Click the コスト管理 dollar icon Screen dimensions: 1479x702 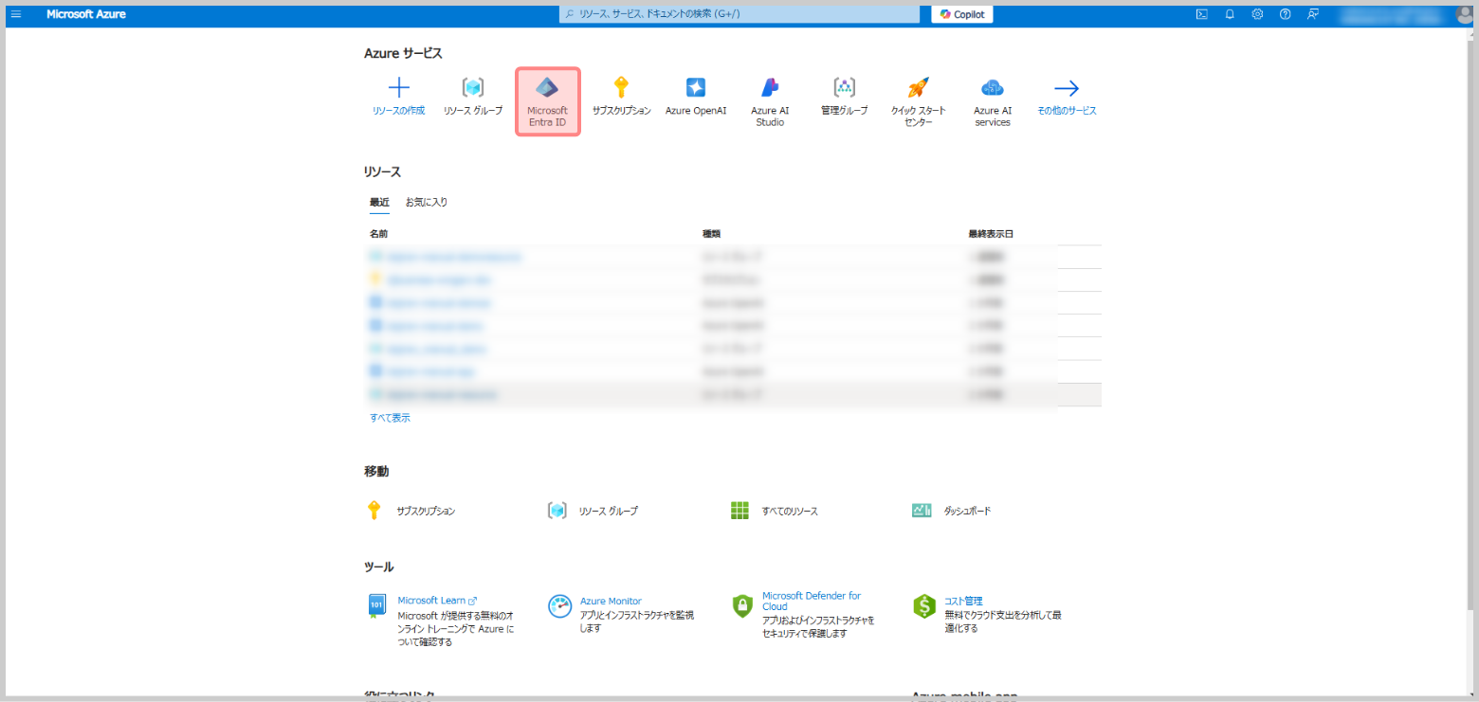click(x=924, y=606)
